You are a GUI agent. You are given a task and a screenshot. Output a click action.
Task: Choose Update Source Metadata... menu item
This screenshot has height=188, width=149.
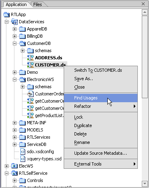[x=101, y=153]
